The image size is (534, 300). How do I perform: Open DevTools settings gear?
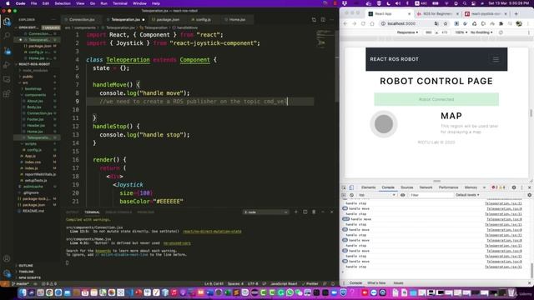click(x=514, y=187)
